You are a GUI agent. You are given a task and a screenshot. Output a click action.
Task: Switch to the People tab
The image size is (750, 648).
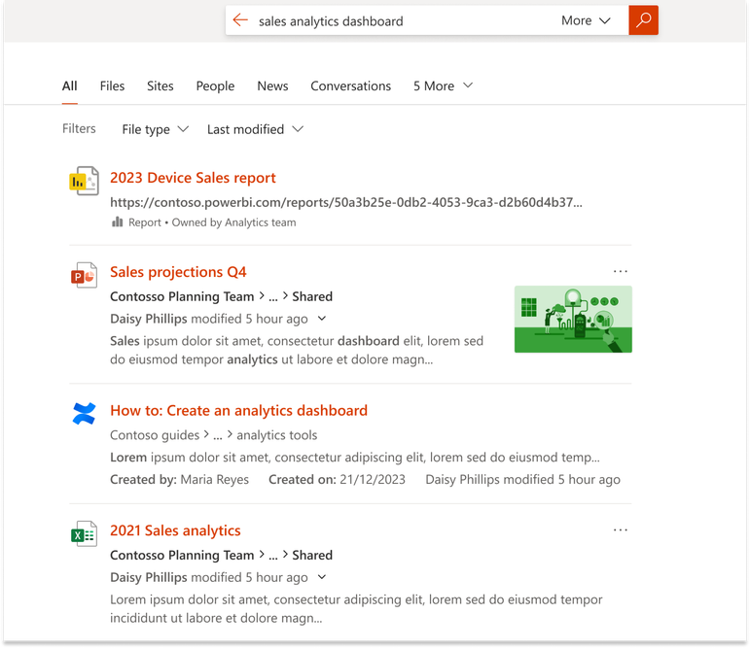coord(215,86)
